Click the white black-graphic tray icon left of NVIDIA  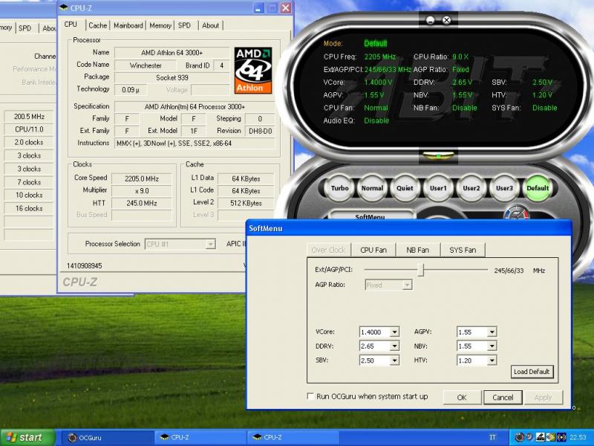[x=541, y=437]
